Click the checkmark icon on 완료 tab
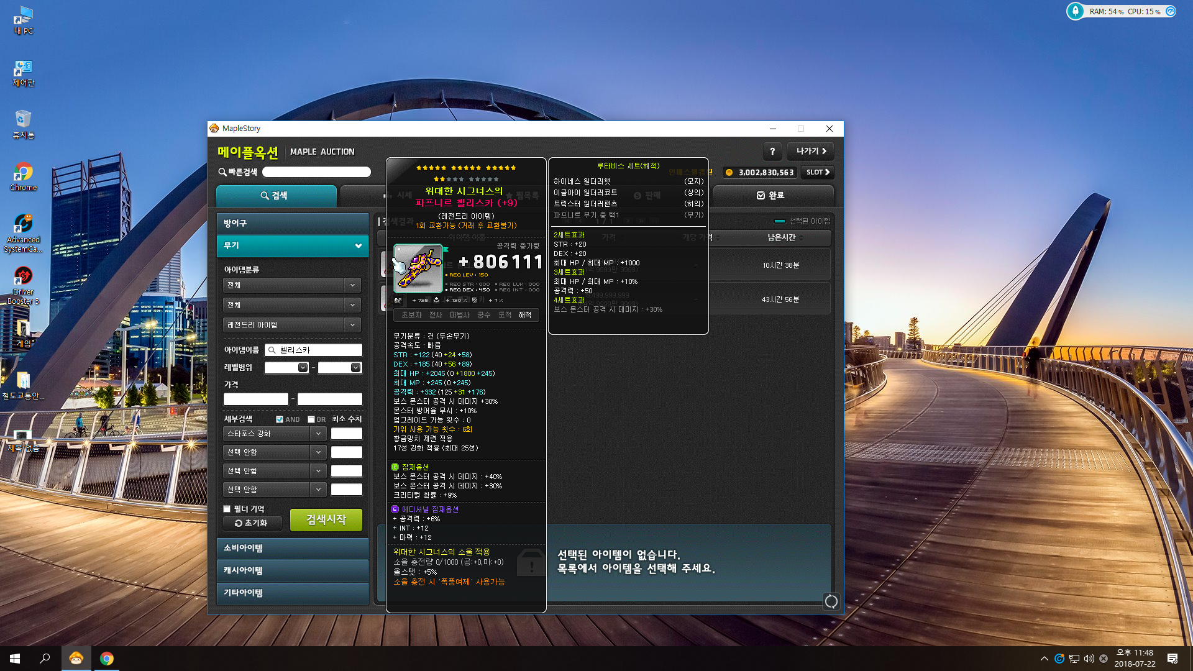This screenshot has width=1193, height=671. pos(761,196)
